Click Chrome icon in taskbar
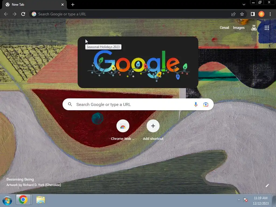 23,200
